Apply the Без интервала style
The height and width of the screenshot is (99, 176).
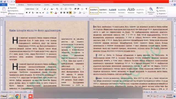(103, 11)
